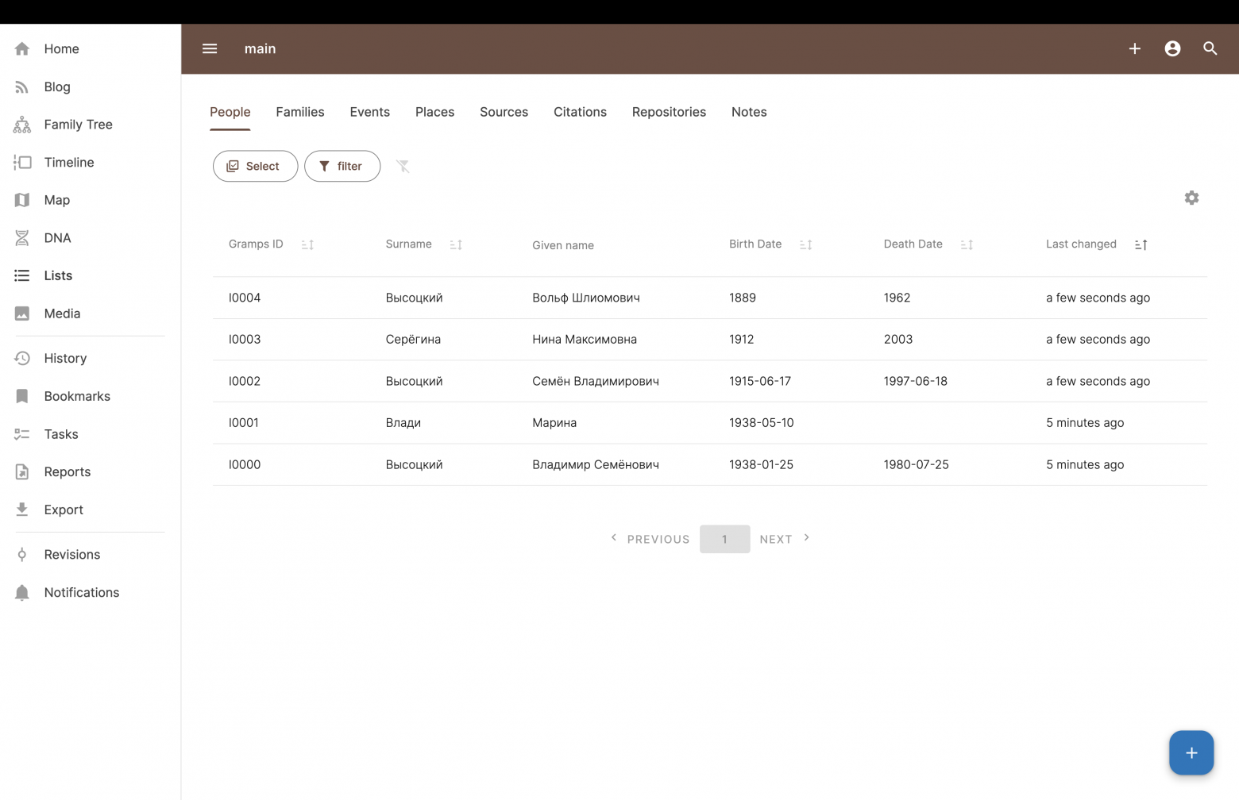
Task: Click the Media image icon
Action: (x=22, y=313)
